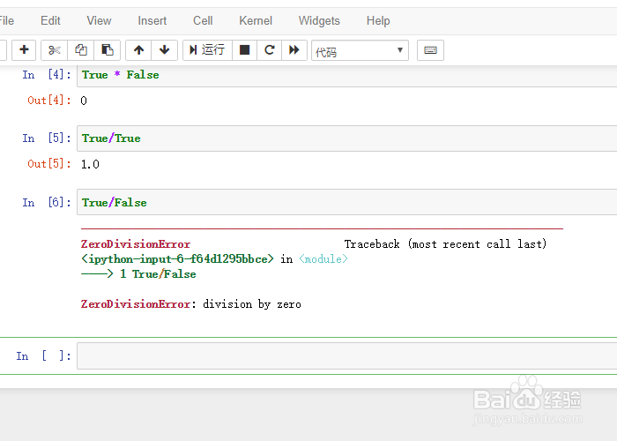This screenshot has width=617, height=441.
Task: Copy selected cells icon
Action: (81, 50)
